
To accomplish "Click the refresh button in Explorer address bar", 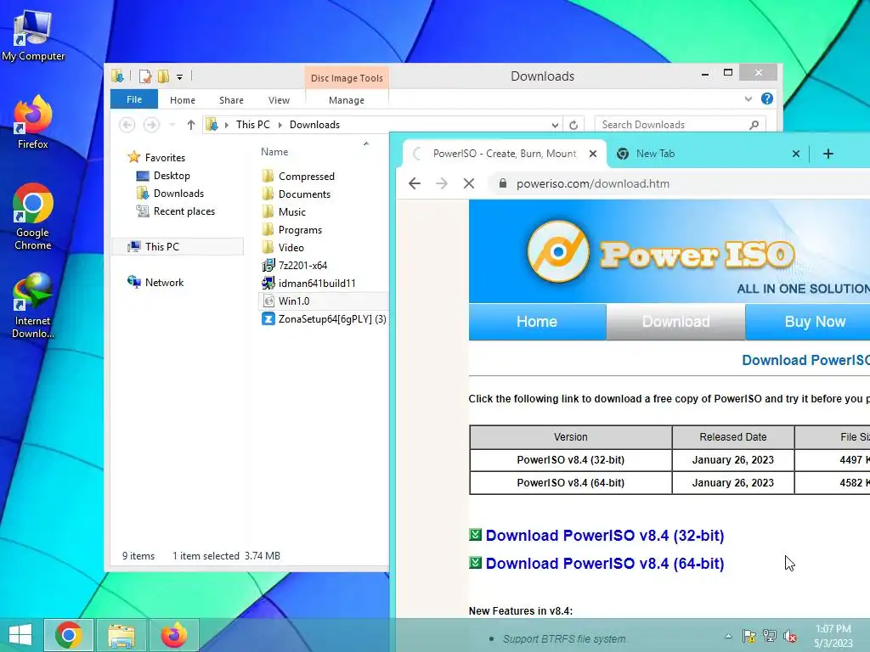I will pyautogui.click(x=573, y=125).
